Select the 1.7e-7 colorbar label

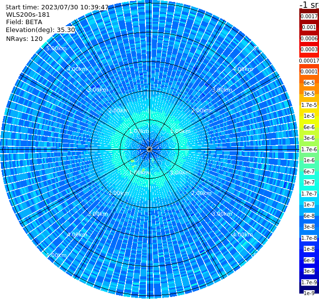click(x=309, y=194)
